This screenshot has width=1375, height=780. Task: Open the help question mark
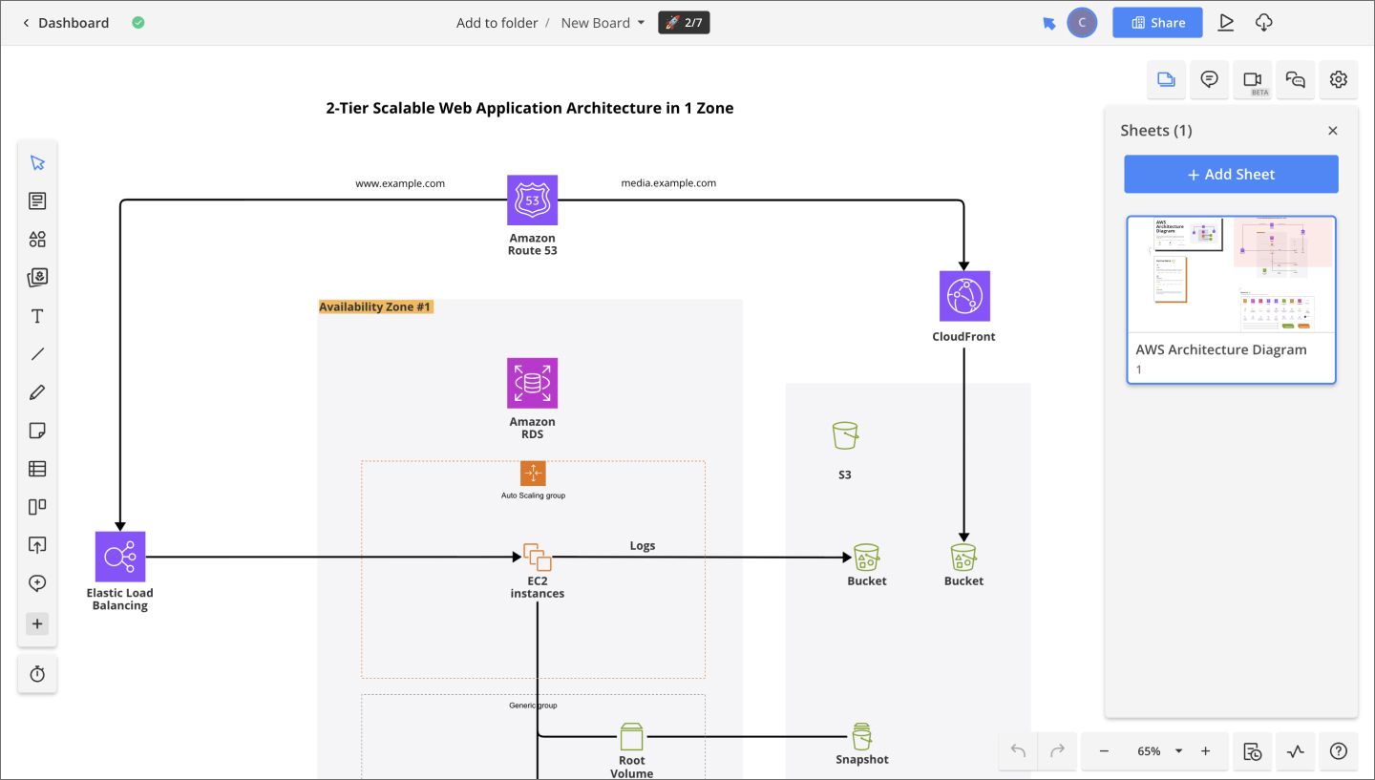[1339, 751]
